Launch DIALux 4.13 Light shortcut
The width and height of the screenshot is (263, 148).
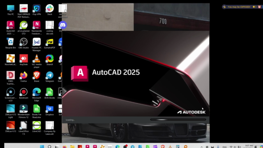[x=11, y=111]
